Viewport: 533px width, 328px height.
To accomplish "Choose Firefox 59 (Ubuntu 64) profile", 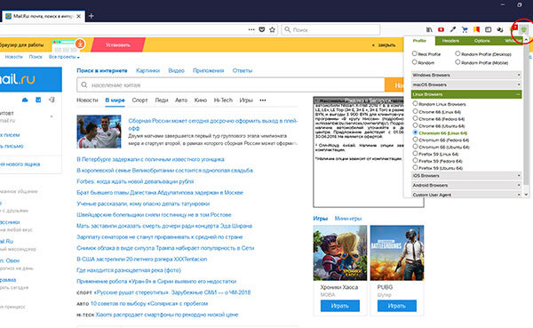I will point(415,167).
